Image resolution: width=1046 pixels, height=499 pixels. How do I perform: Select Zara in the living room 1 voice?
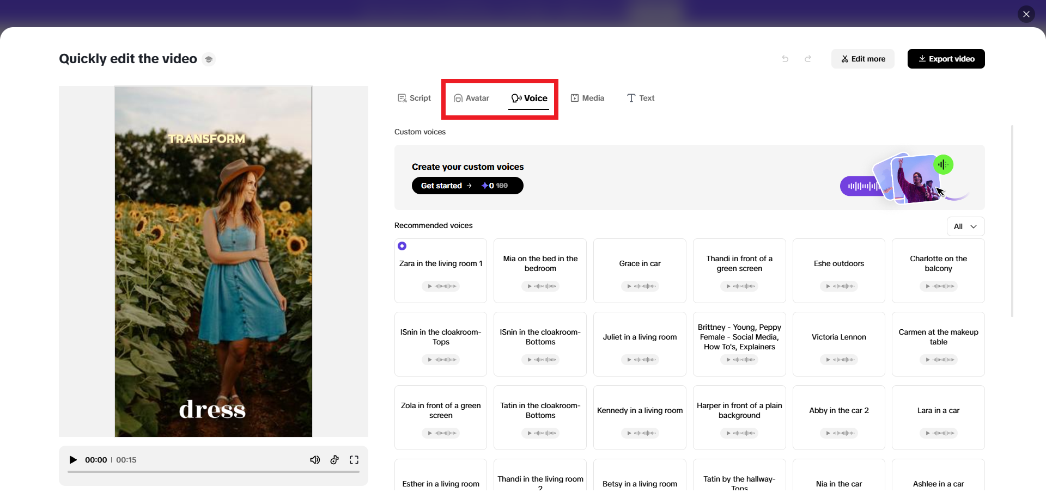pyautogui.click(x=441, y=263)
